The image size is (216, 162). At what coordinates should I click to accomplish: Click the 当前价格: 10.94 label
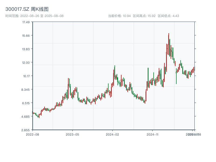point(119,16)
